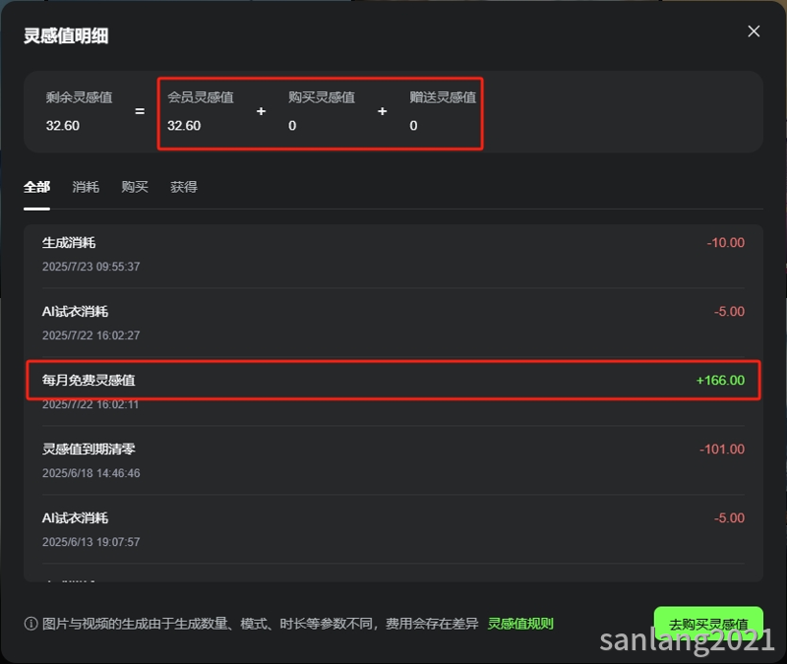Click timestamp 2025/7/22 16:02:27
Image resolution: width=787 pixels, height=664 pixels.
(x=91, y=335)
